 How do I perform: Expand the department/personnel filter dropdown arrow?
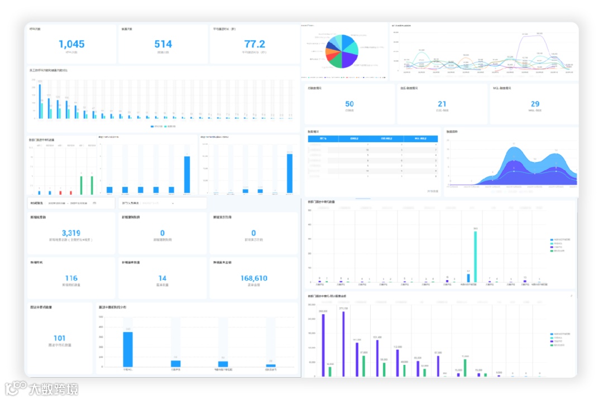pyautogui.click(x=173, y=203)
